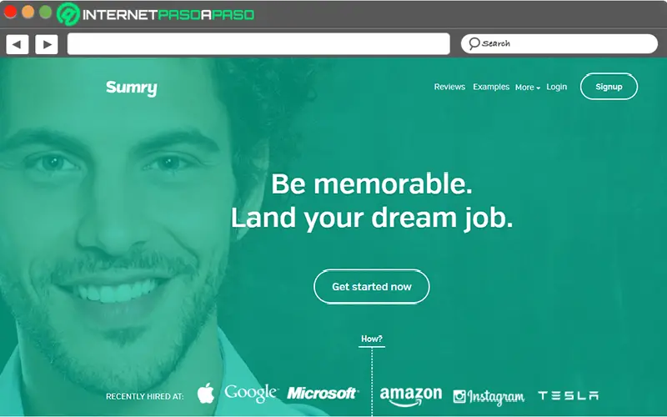The height and width of the screenshot is (417, 667).
Task: Focus the Search input field
Action: 559,43
